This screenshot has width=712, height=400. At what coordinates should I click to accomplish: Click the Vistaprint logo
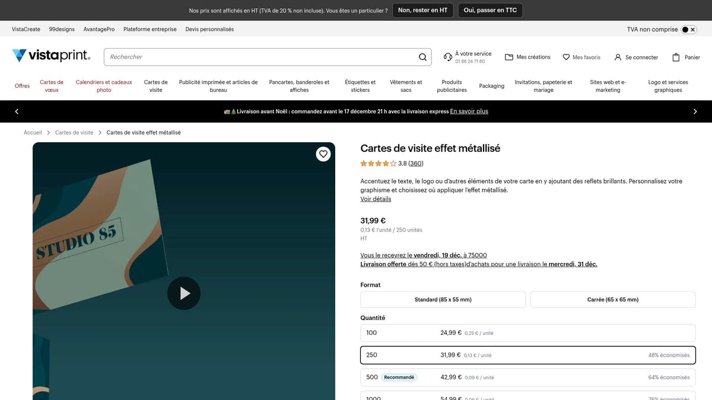pos(50,55)
